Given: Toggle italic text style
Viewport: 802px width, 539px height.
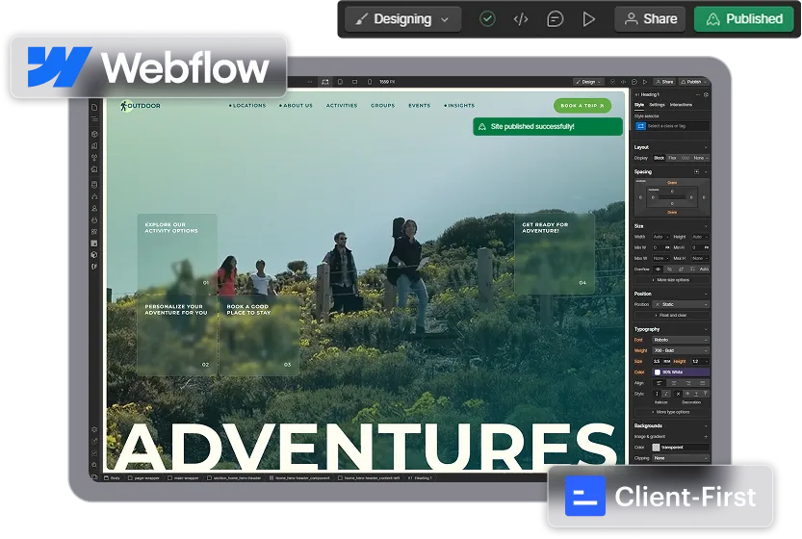Looking at the screenshot, I should click(666, 394).
